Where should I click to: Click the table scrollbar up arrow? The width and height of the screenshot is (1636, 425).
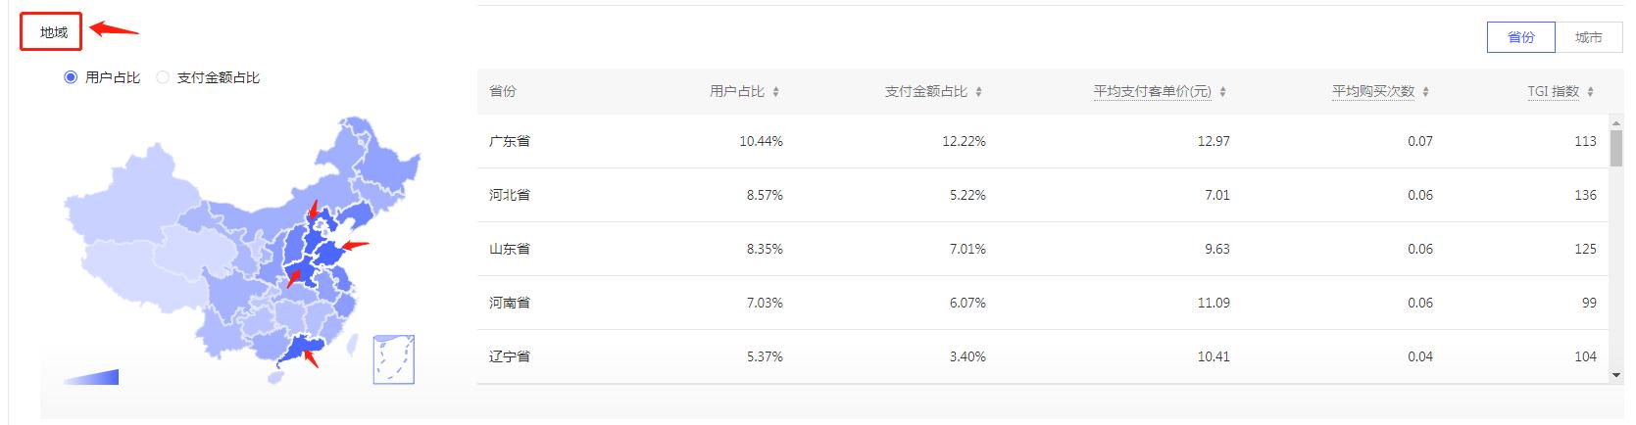pos(1616,122)
